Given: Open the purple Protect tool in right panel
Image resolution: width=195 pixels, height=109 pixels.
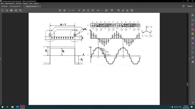Looking at the screenshot, I should pos(193,48).
